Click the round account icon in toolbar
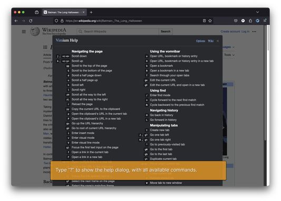 pos(243,21)
